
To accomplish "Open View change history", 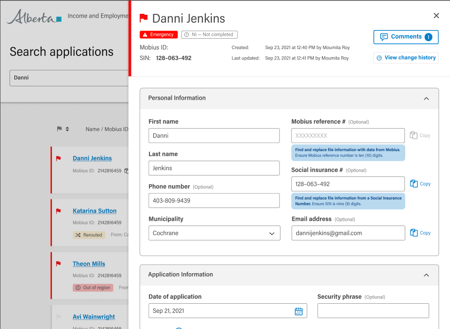I will [406, 58].
